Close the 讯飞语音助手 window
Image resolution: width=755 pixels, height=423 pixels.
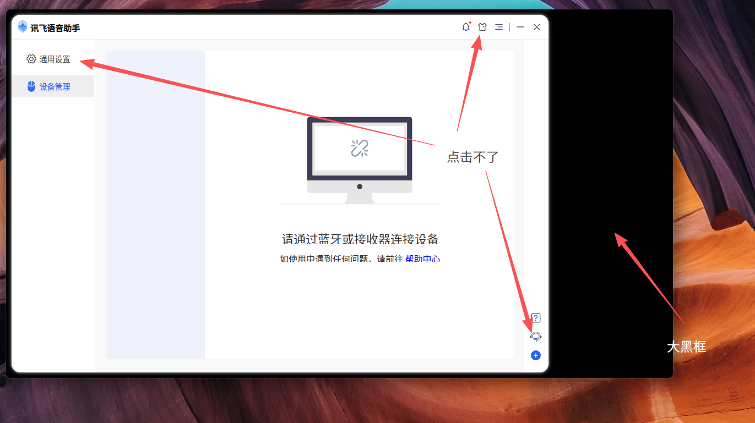click(537, 27)
